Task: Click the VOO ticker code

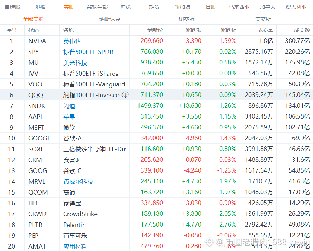Action: (x=35, y=84)
